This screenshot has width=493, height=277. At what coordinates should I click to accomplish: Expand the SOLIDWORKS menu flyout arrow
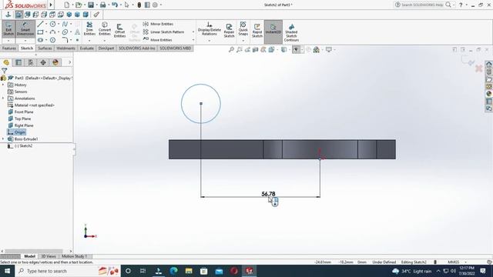[x=51, y=5]
